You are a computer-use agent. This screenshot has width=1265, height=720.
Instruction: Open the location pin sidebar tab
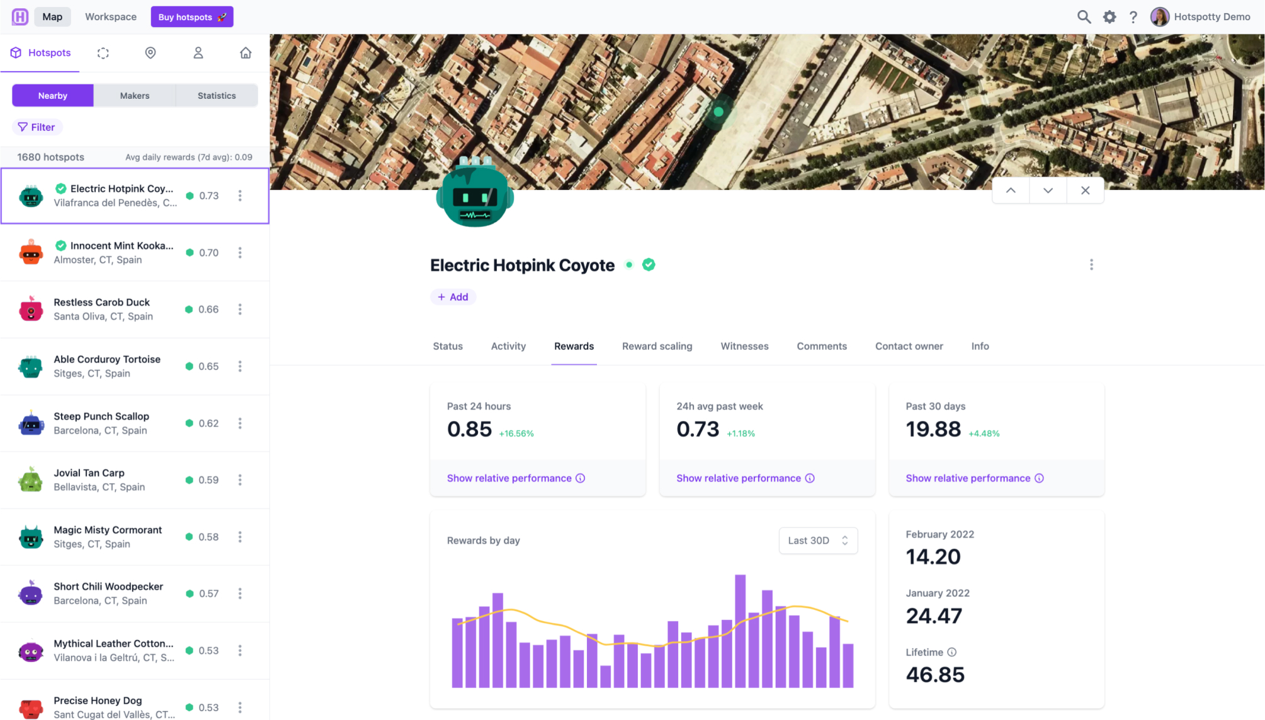[150, 53]
